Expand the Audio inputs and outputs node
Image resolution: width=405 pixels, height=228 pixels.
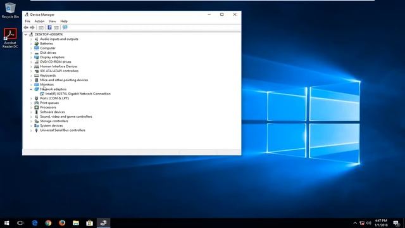[x=31, y=39]
